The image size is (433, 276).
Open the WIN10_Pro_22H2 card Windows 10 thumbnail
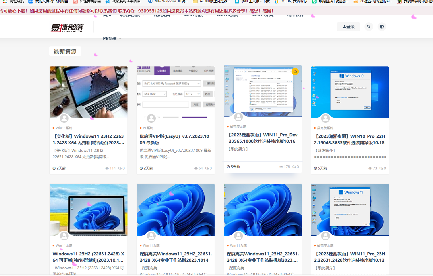[x=350, y=92]
